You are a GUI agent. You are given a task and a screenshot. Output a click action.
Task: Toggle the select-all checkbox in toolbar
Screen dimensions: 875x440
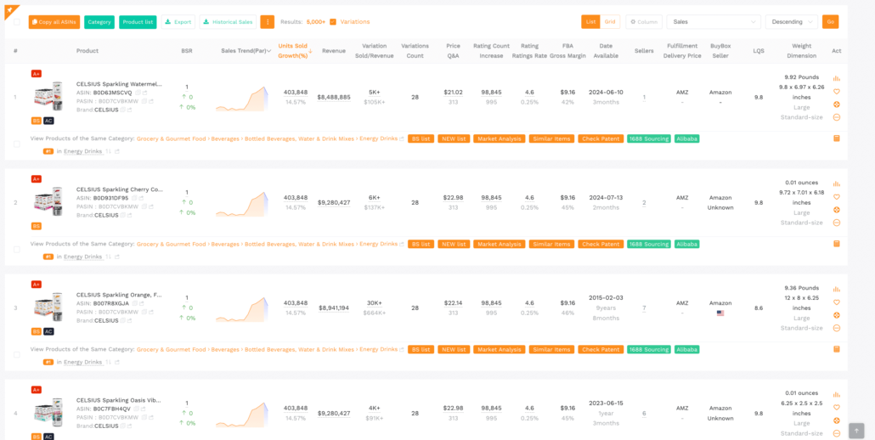[x=17, y=22]
